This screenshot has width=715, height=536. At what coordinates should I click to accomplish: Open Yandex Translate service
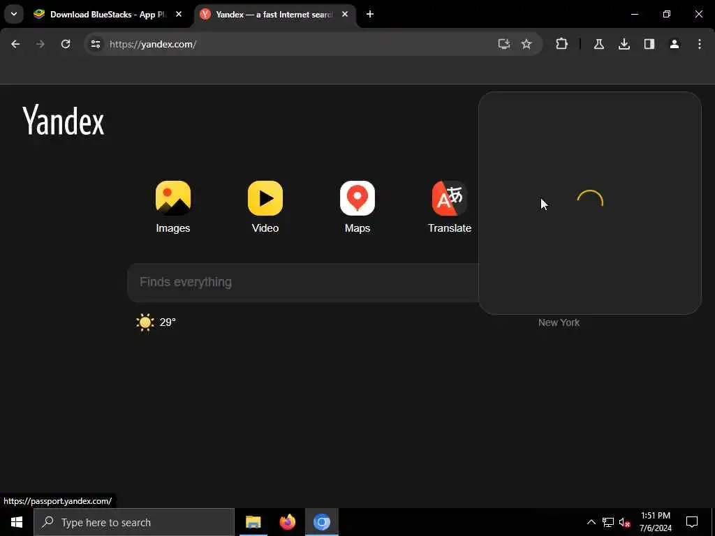[x=449, y=207]
